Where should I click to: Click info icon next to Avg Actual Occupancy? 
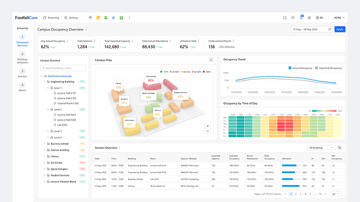68,41
